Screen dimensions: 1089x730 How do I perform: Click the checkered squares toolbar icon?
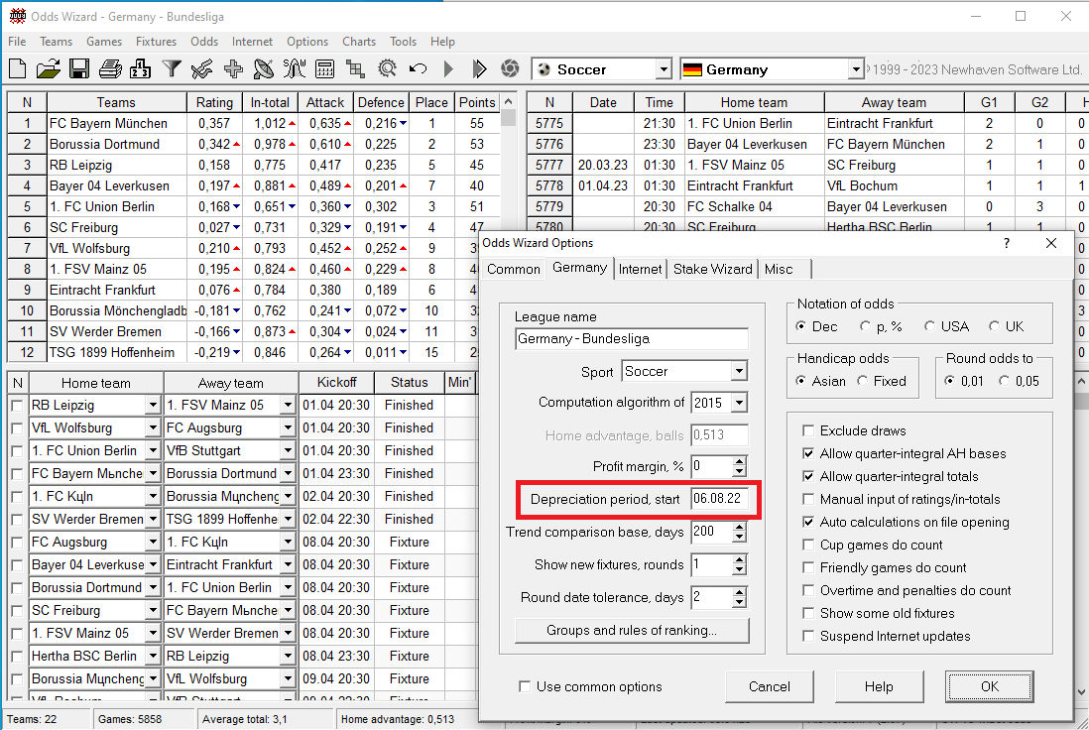356,68
